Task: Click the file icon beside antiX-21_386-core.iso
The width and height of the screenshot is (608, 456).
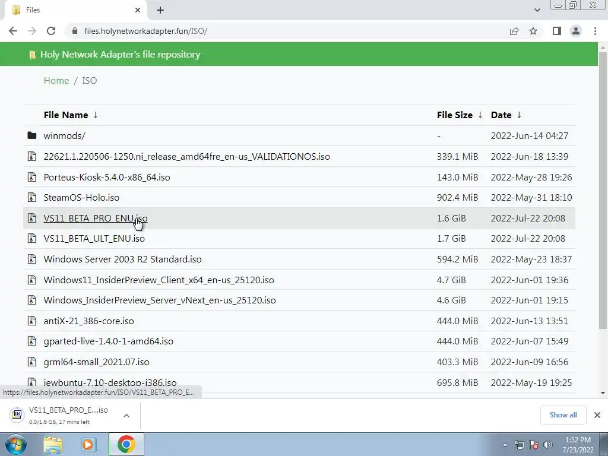Action: click(x=32, y=321)
